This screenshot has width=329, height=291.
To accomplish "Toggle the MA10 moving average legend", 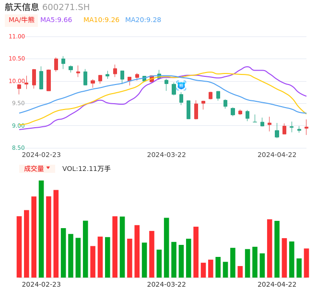I will click(101, 20).
